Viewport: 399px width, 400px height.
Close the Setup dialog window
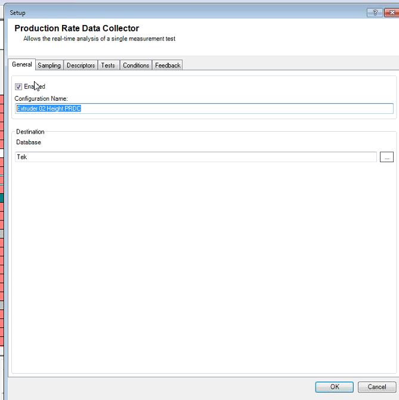click(390, 12)
